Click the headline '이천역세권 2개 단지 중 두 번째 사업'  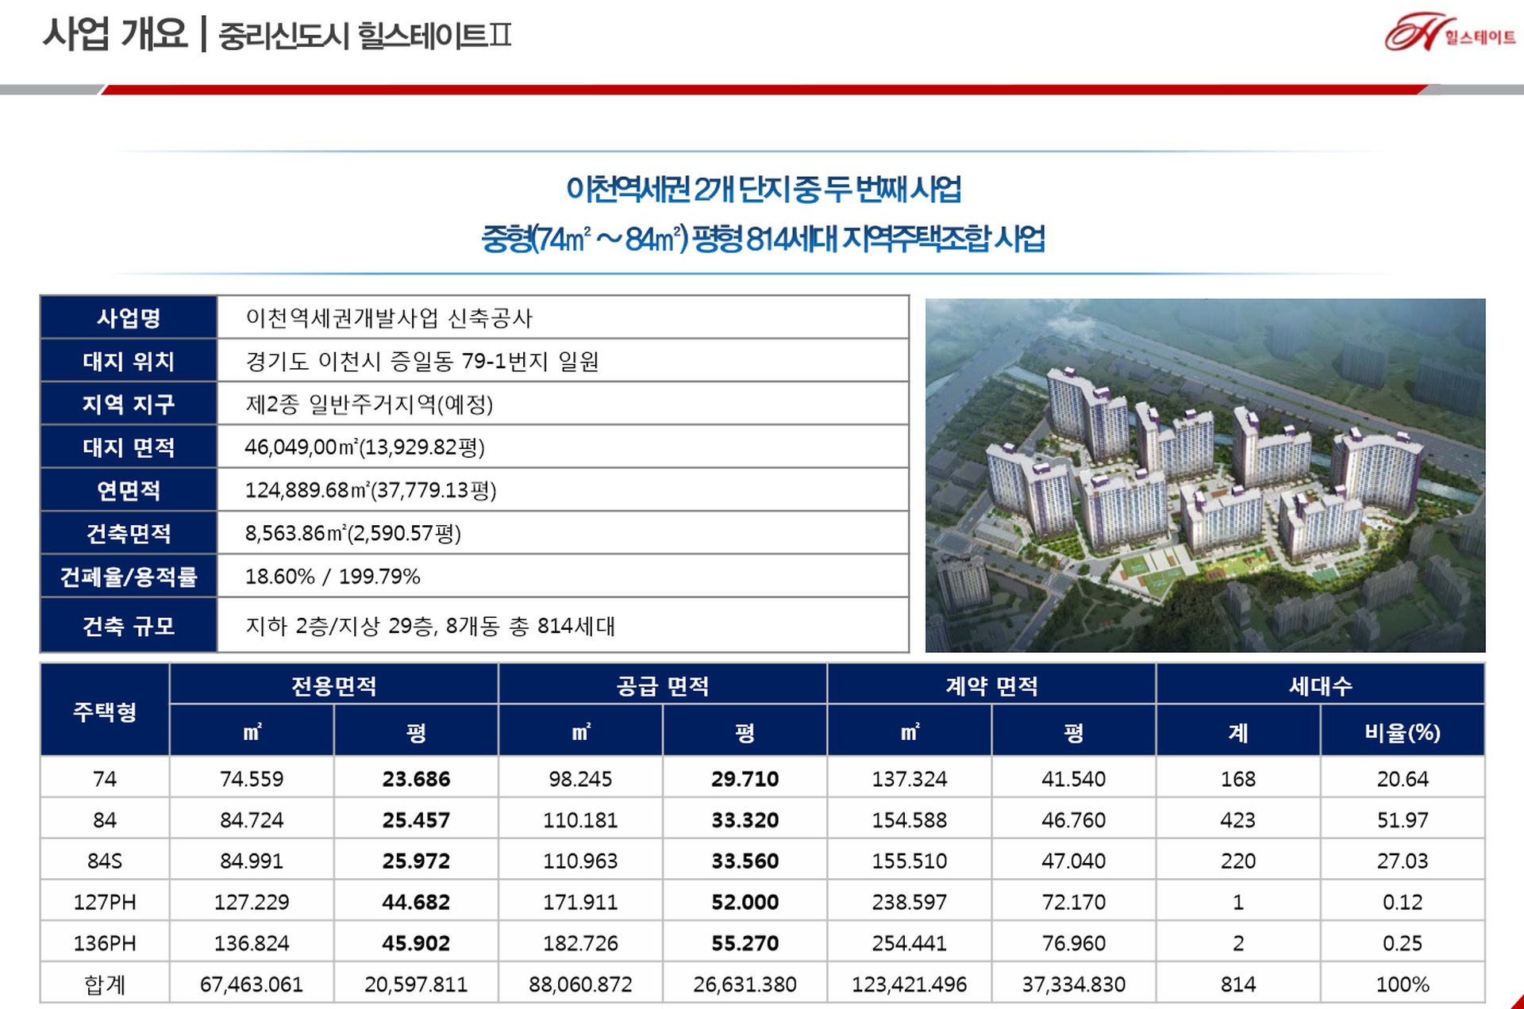764,190
